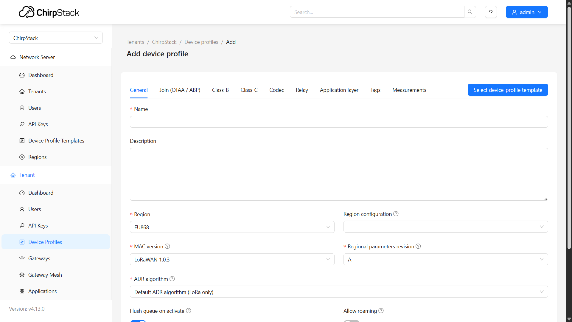Click Select device-profile template button
Viewport: 572px width, 322px height.
(508, 90)
